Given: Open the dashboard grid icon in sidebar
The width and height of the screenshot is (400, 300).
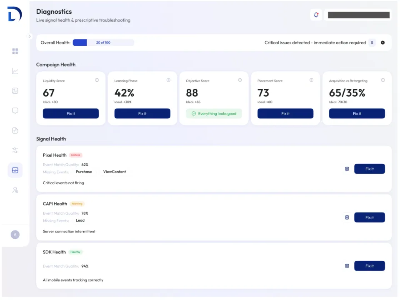Looking at the screenshot, I should [x=15, y=51].
